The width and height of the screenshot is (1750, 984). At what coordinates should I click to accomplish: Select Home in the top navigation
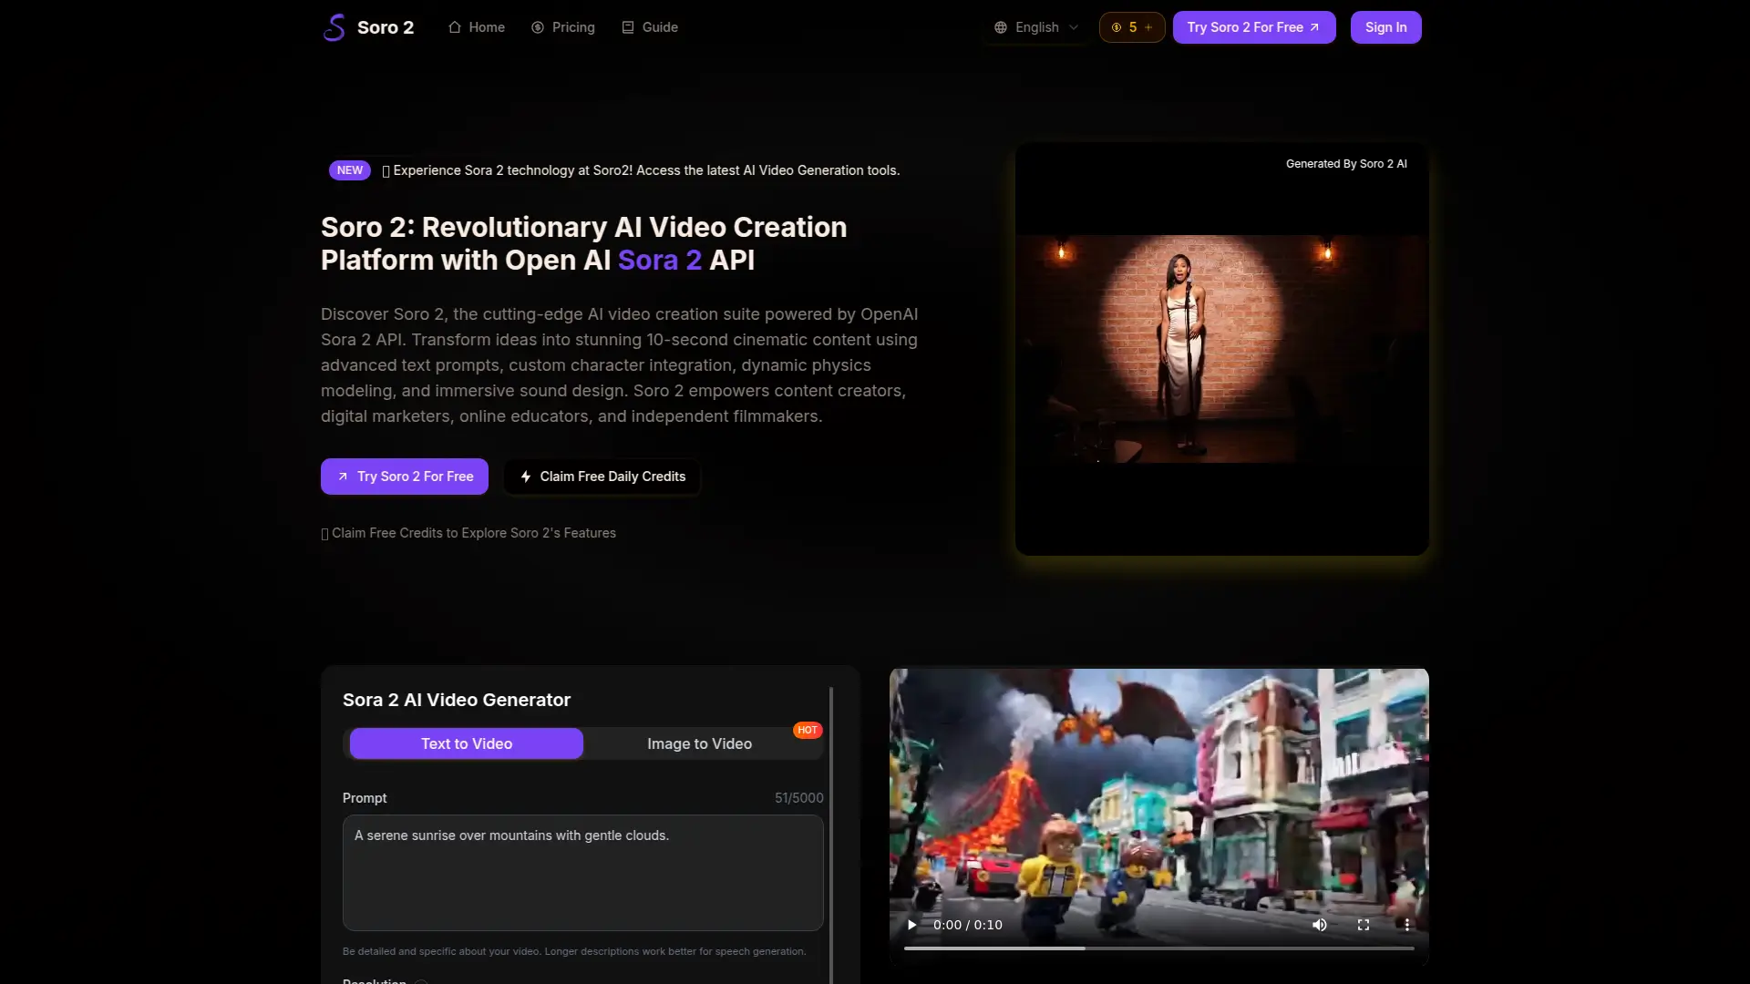pos(484,27)
